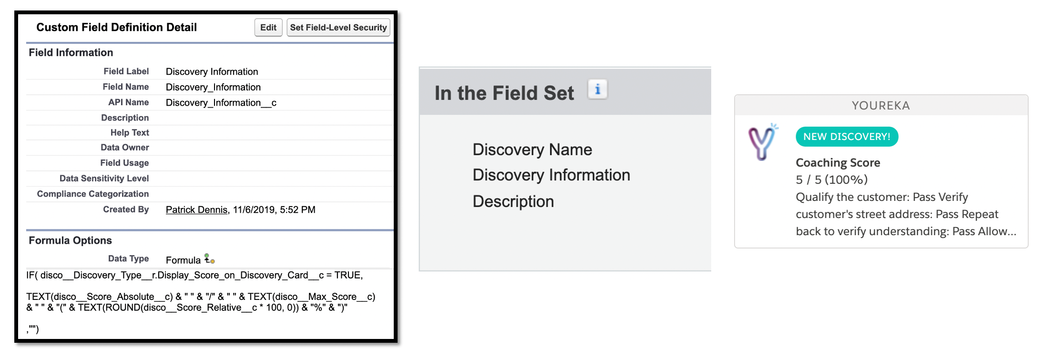Click the info icon beside In the Field Set
This screenshot has width=1043, height=358.
pos(597,89)
